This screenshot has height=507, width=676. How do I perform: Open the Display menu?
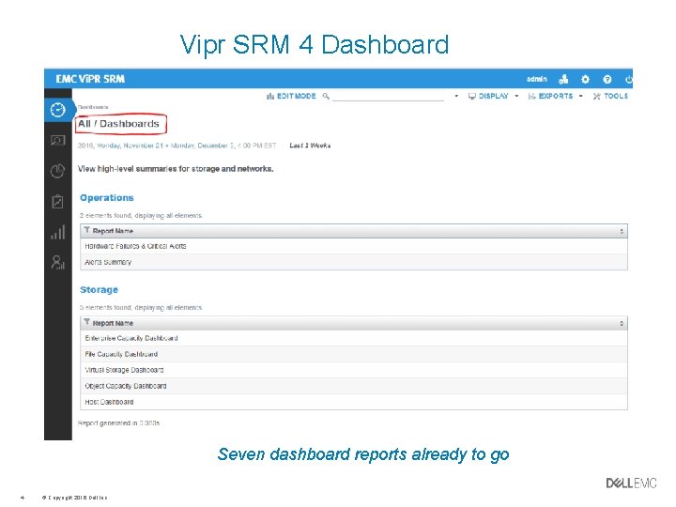[493, 96]
